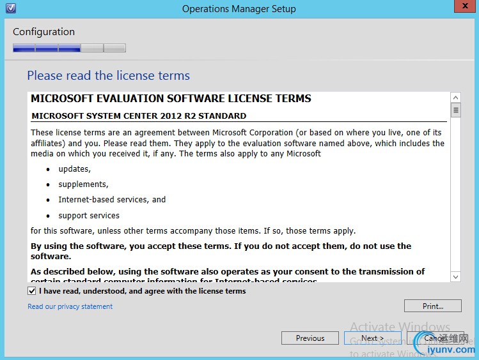This screenshot has width=479, height=360.
Task: Click the "Please read the license terms" heading
Action: 109,75
